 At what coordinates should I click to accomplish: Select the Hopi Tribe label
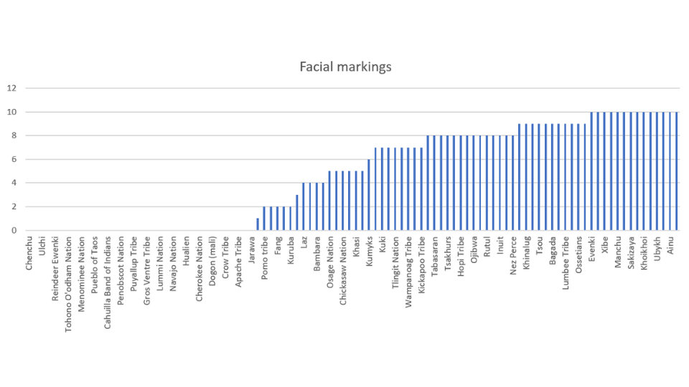click(x=461, y=257)
